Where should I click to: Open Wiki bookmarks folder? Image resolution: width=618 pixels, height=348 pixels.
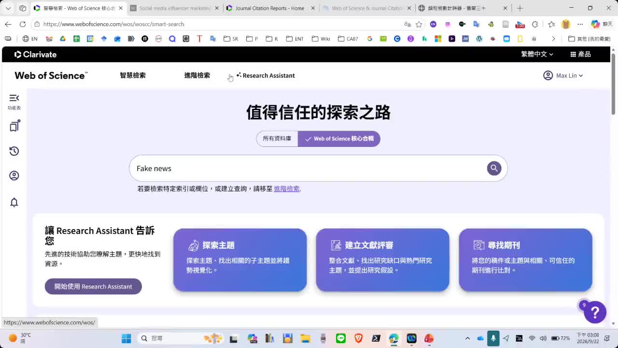(321, 39)
